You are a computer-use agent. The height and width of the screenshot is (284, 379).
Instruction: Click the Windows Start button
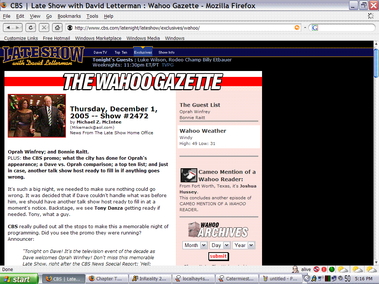coord(19,279)
